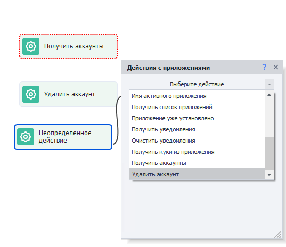Select Получить уведомления action

pyautogui.click(x=197, y=129)
